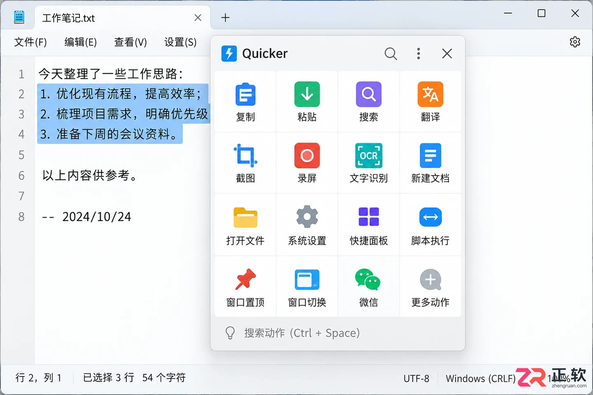
Task: Open the three-dot menu in Quicker header
Action: (x=418, y=53)
